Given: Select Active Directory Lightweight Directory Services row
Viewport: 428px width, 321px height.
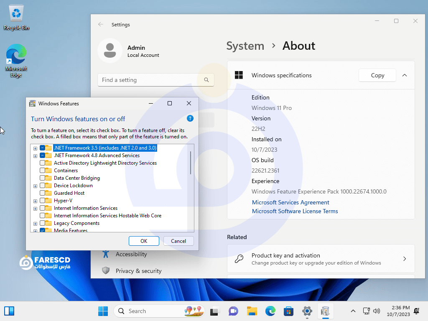Looking at the screenshot, I should pyautogui.click(x=105, y=163).
